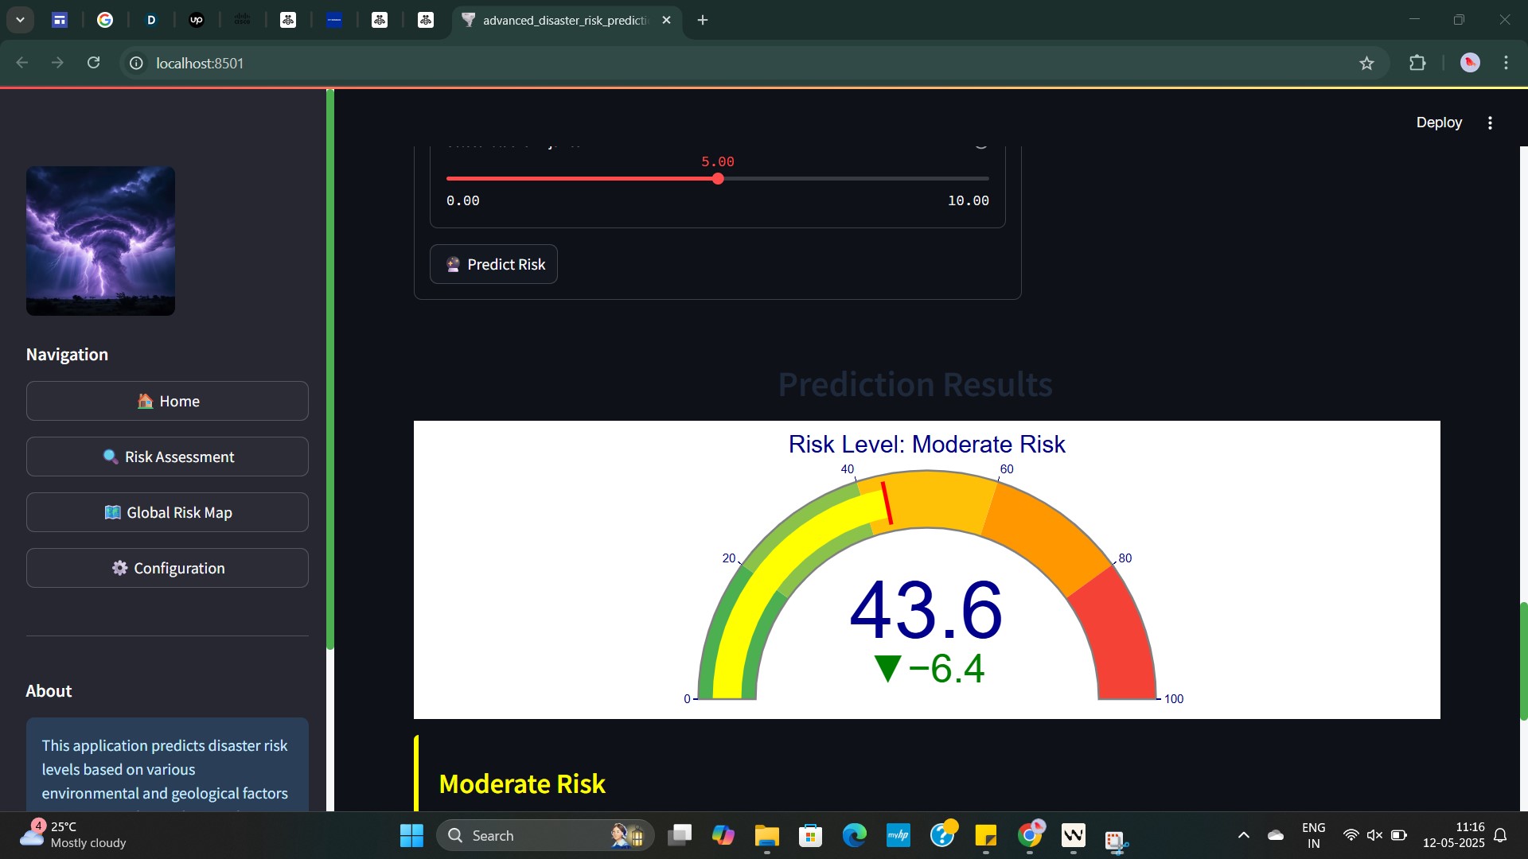This screenshot has width=1528, height=859.
Task: Open Global Risk Map navigation item
Action: 167,512
